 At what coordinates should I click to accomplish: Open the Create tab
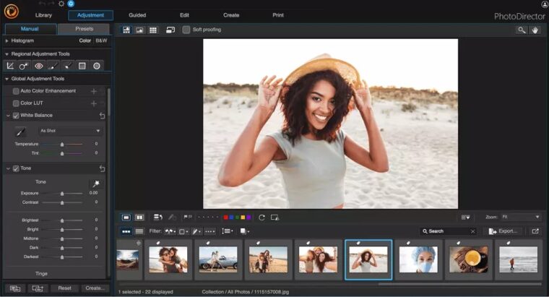pyautogui.click(x=231, y=15)
